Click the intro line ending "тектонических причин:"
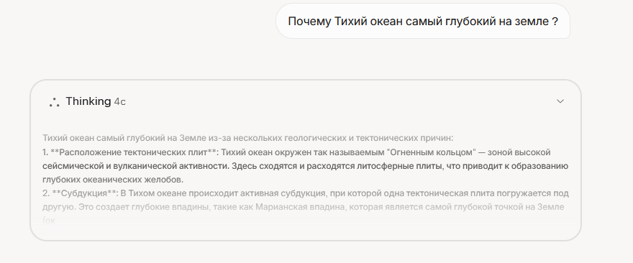The height and width of the screenshot is (263, 633). (248, 139)
